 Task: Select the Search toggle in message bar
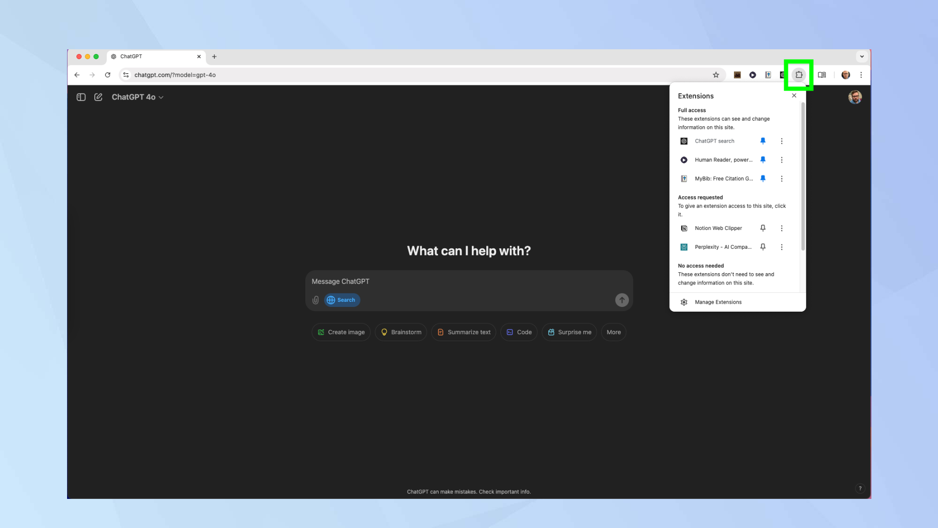pyautogui.click(x=342, y=300)
